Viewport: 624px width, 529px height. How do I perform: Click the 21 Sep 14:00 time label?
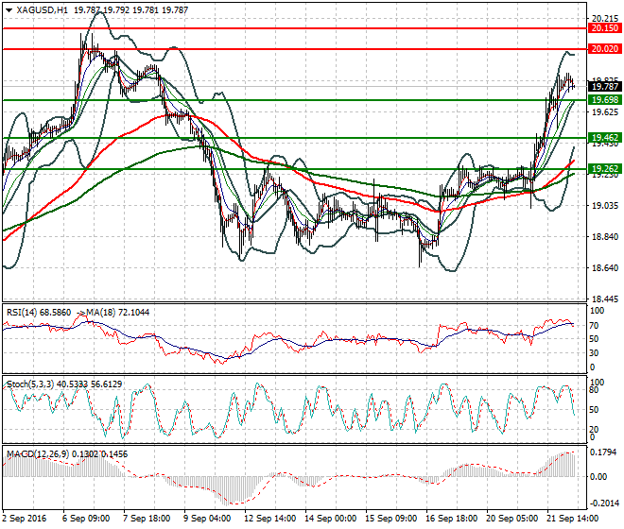[572, 519]
